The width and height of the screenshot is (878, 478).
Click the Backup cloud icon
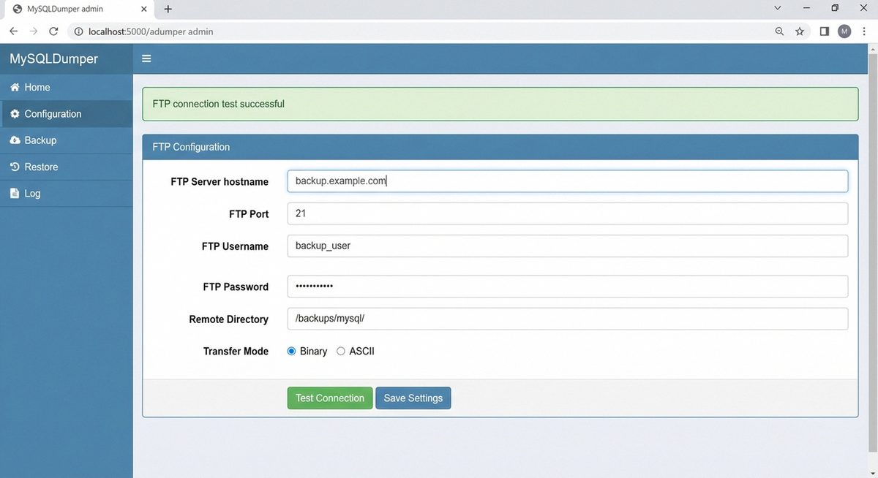pos(15,140)
